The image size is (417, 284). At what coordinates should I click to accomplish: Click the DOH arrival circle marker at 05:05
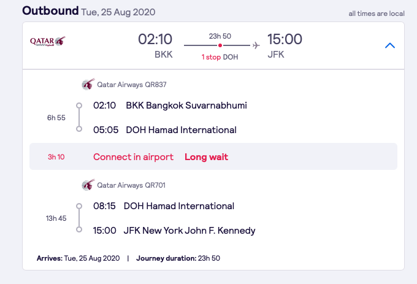[x=79, y=129]
